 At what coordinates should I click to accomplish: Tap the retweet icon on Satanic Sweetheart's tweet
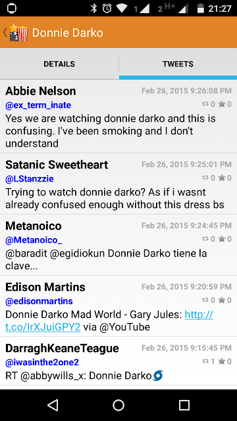pos(205,178)
